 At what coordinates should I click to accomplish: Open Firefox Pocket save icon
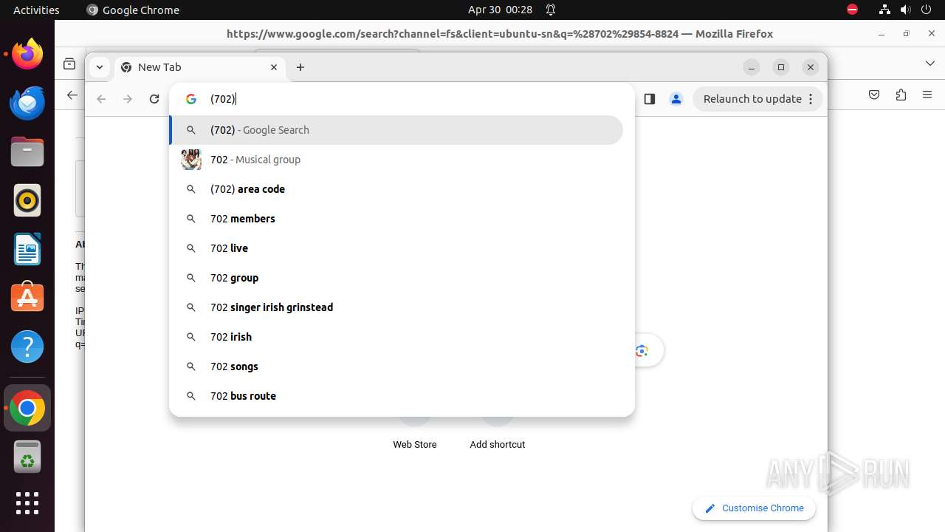[874, 95]
